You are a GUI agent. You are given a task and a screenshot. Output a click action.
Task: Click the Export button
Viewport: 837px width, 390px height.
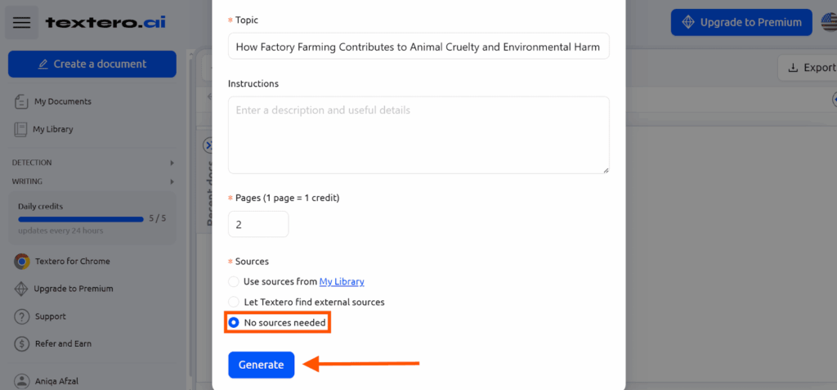[808, 67]
